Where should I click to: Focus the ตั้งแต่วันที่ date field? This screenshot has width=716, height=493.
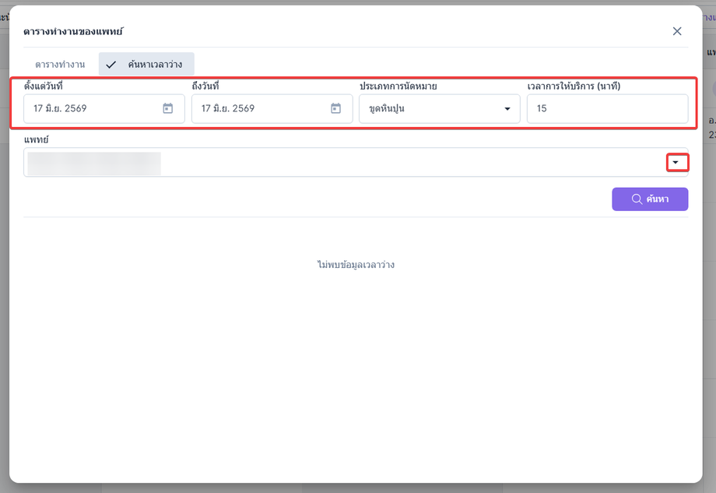point(104,109)
